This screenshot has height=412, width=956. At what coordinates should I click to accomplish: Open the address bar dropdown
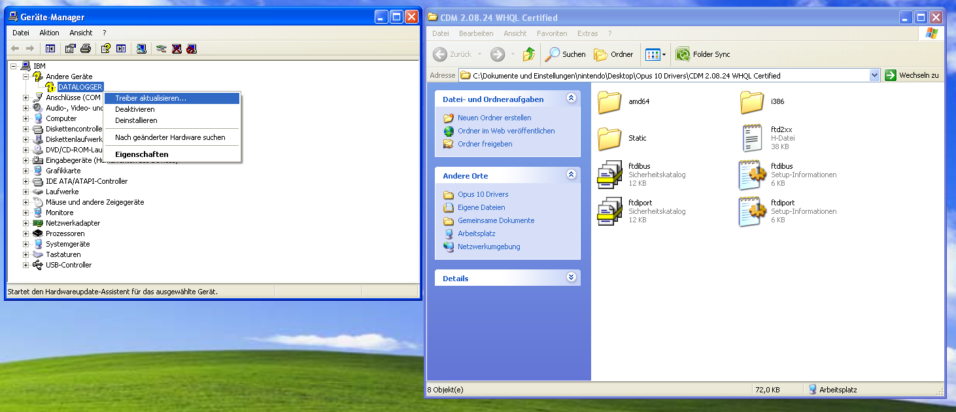click(875, 75)
